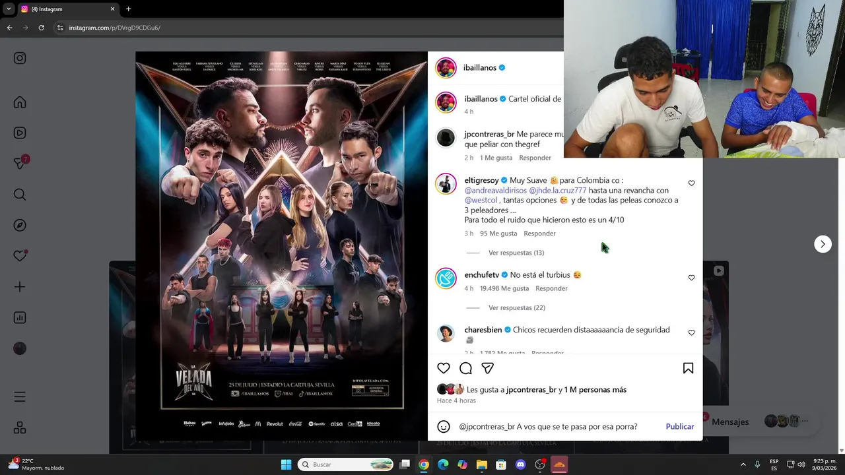This screenshot has width=845, height=475.
Task: Like enchufetv's comment
Action: [x=691, y=278]
